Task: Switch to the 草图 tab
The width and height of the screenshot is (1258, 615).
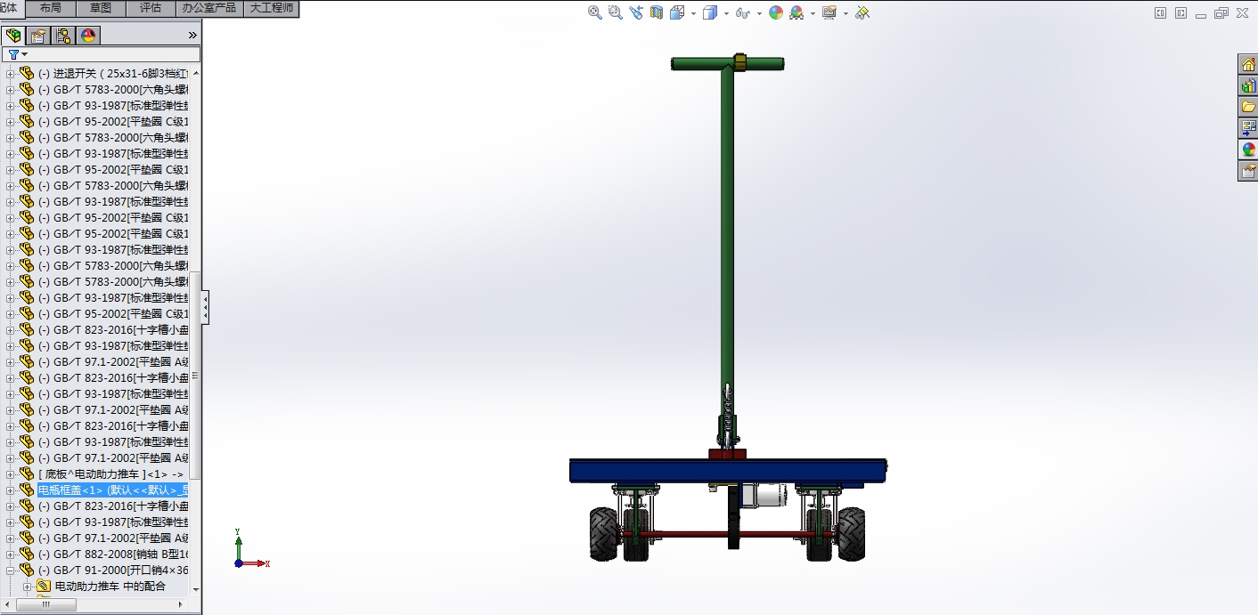Action: pyautogui.click(x=101, y=8)
